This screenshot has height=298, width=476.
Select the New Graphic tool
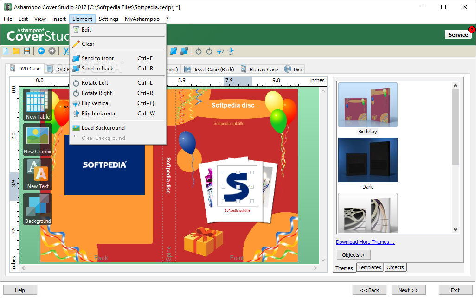pos(38,140)
